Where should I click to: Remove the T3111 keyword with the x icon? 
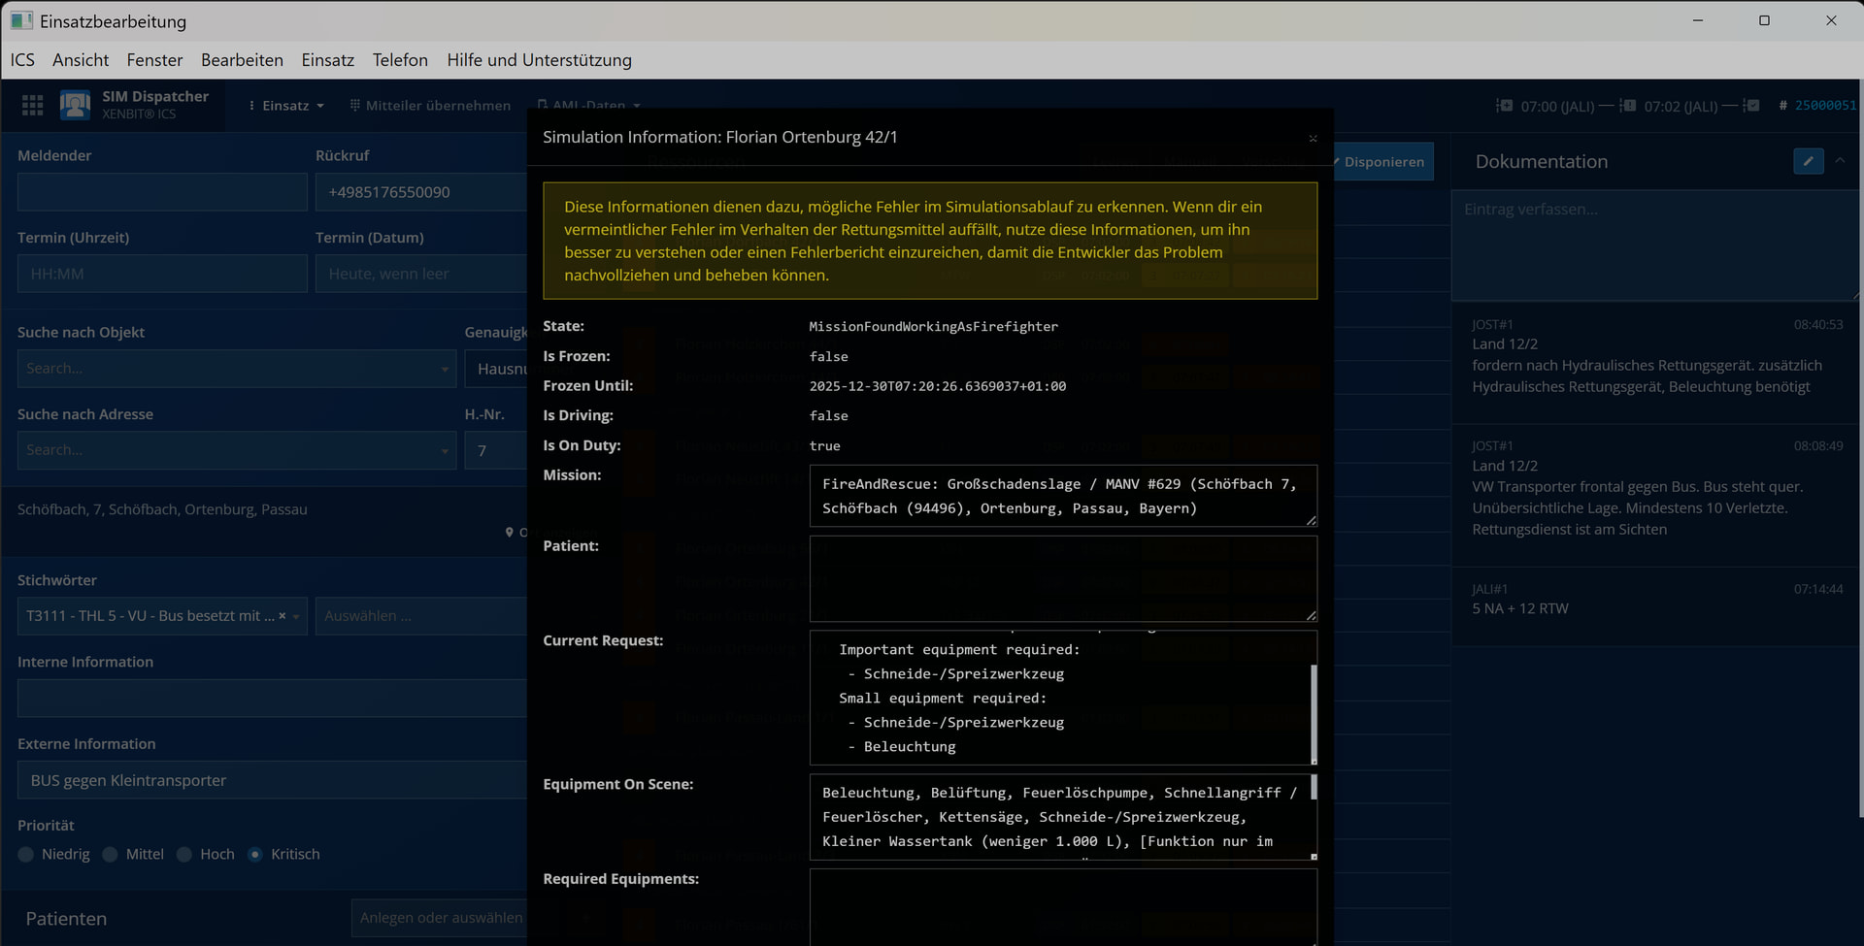point(283,616)
